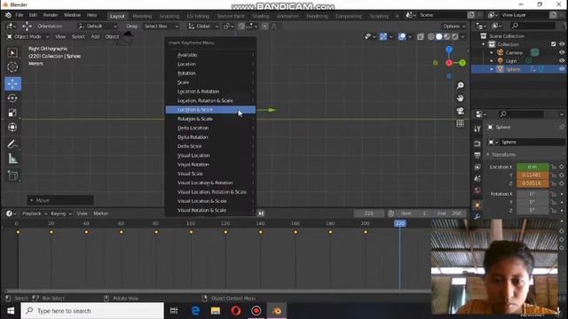Toggle Light visibility eye in outliner

[562, 61]
